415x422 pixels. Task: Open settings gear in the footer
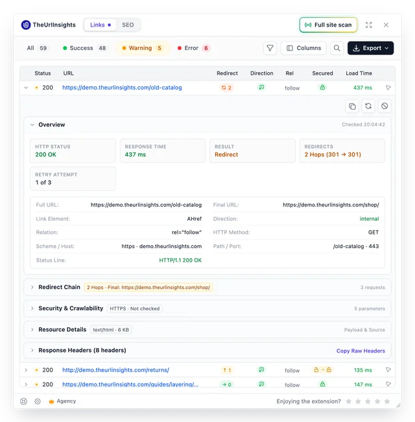point(38,401)
